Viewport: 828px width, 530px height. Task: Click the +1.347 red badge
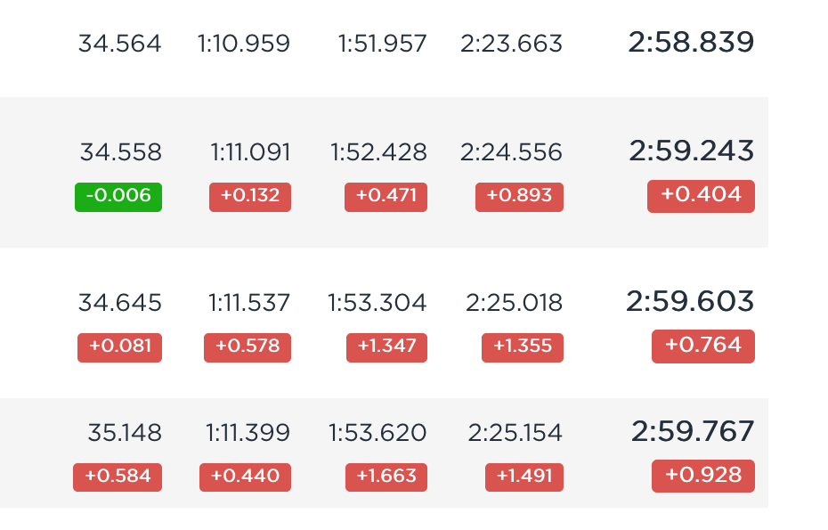click(386, 347)
